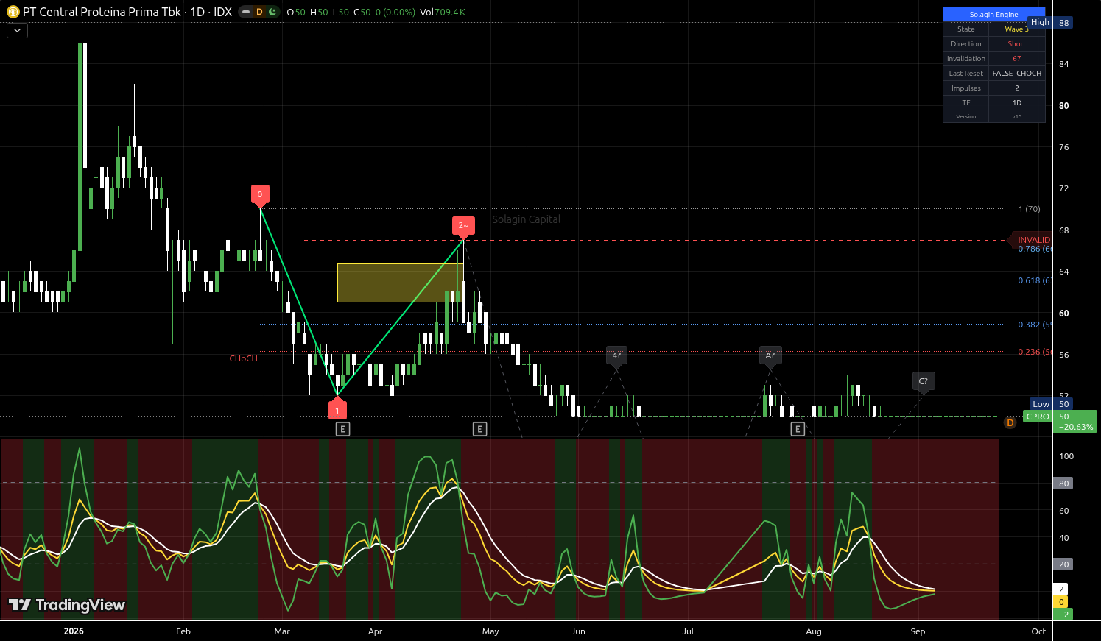The height and width of the screenshot is (641, 1101).
Task: Click the Oct label on time axis
Action: pos(1038,631)
